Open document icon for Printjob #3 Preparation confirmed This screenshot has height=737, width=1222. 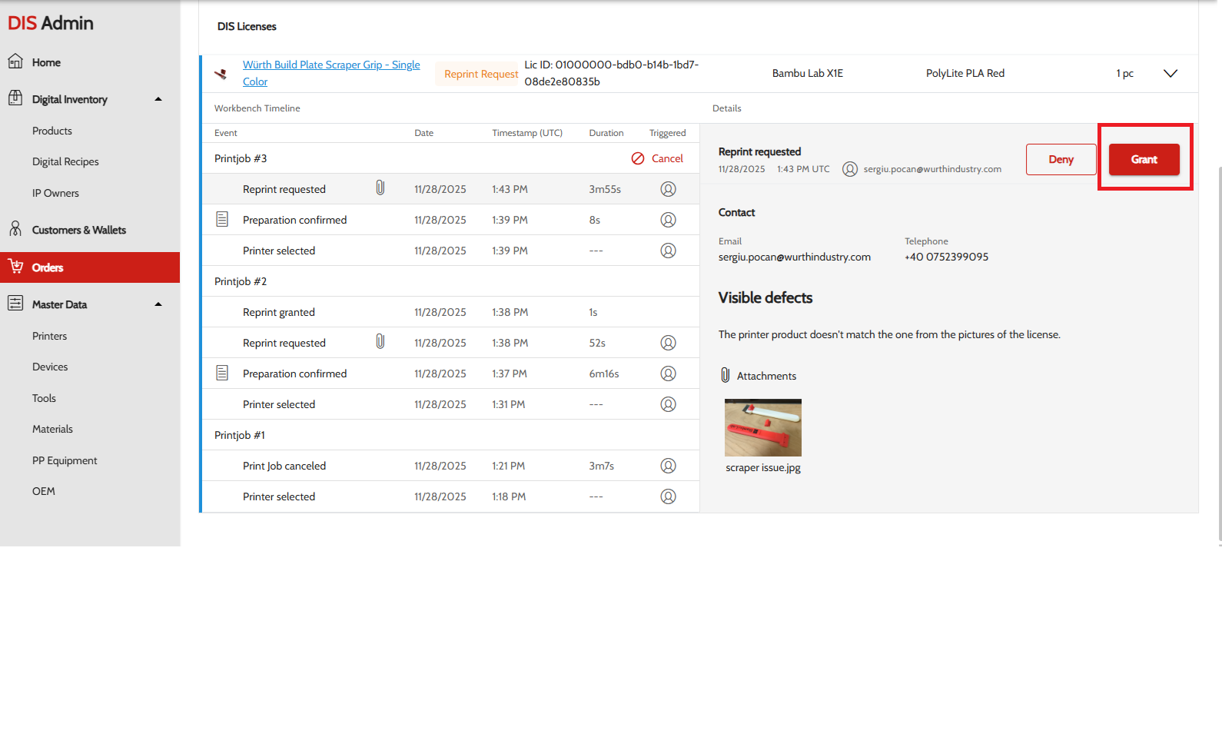(x=222, y=220)
